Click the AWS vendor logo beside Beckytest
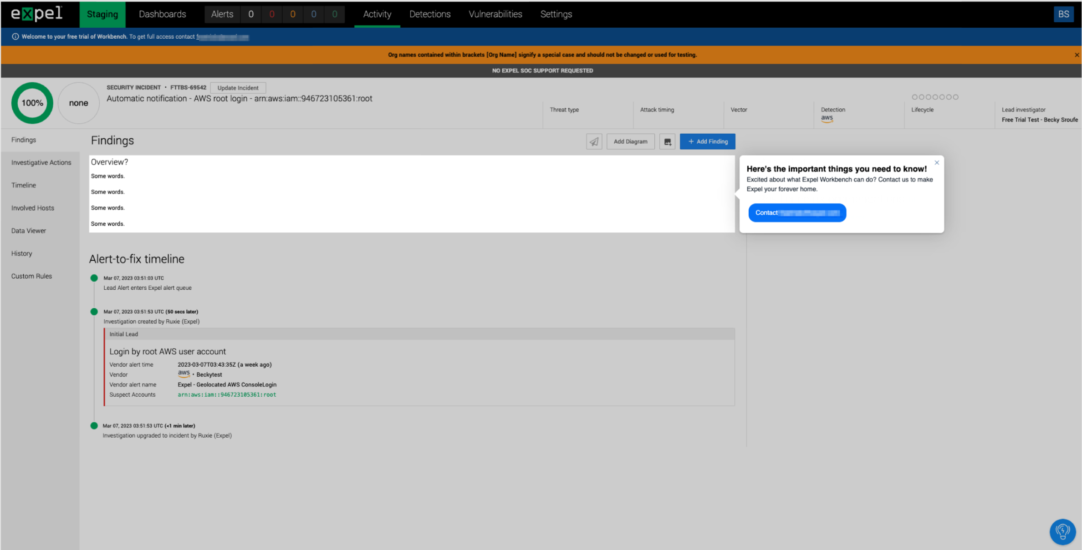 pyautogui.click(x=184, y=373)
